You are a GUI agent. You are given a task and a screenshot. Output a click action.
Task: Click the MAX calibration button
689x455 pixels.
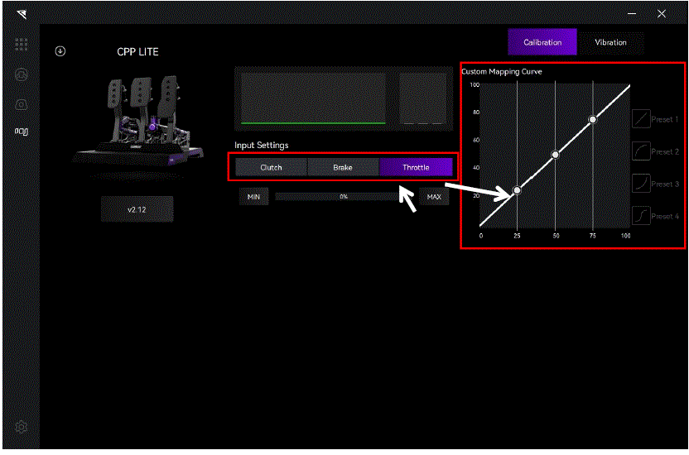pos(434,197)
